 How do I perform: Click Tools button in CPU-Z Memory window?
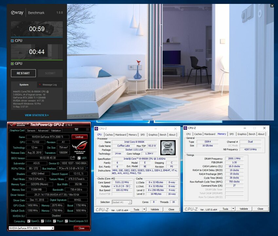(x=225, y=209)
